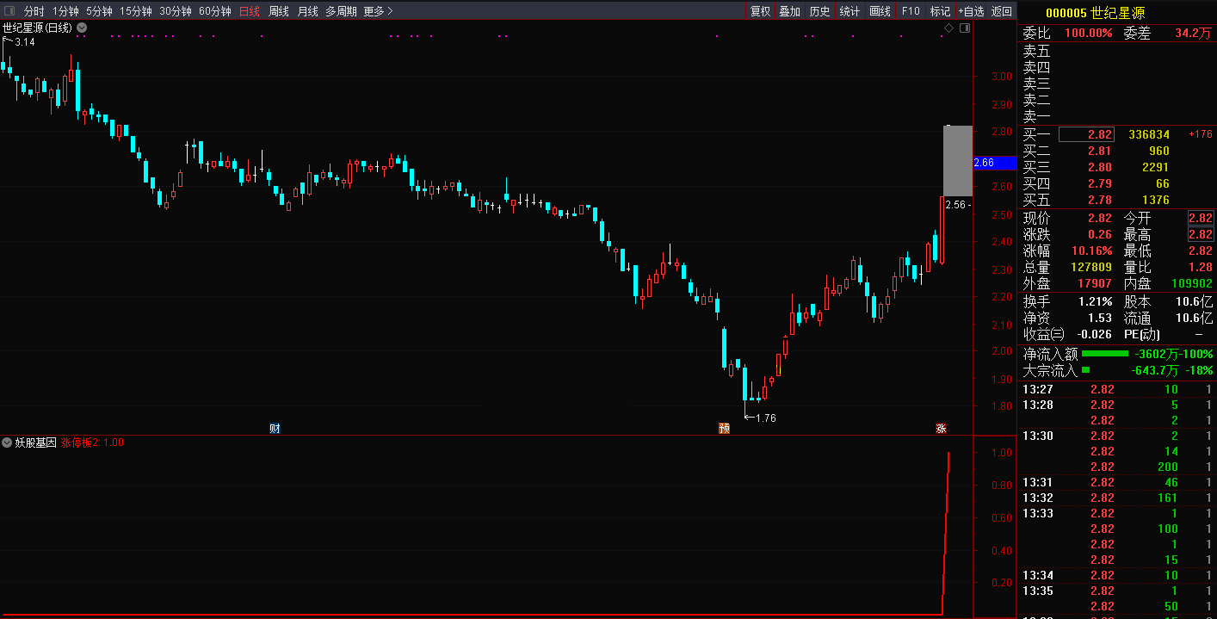The height and width of the screenshot is (619, 1217).
Task: Click the 叠加 overlay button
Action: point(789,11)
